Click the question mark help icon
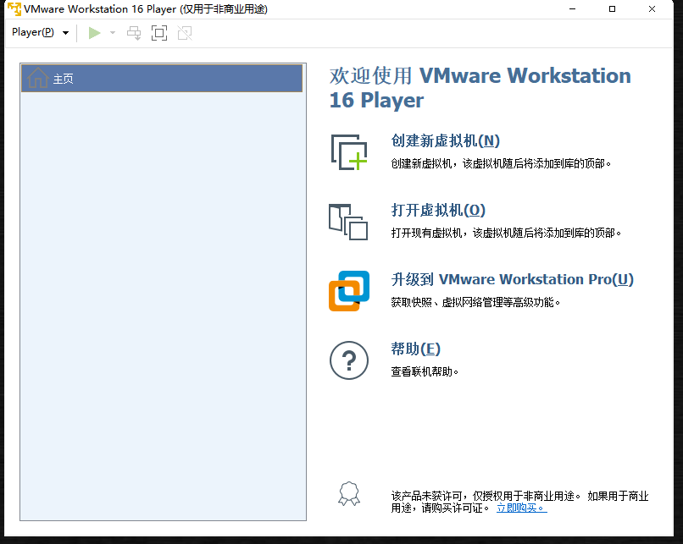Image resolution: width=683 pixels, height=544 pixels. pyautogui.click(x=349, y=360)
